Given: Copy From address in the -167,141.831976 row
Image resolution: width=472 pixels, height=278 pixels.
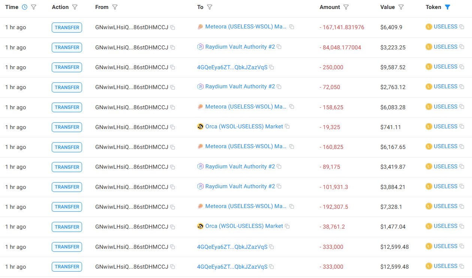Looking at the screenshot, I should pyautogui.click(x=173, y=28).
